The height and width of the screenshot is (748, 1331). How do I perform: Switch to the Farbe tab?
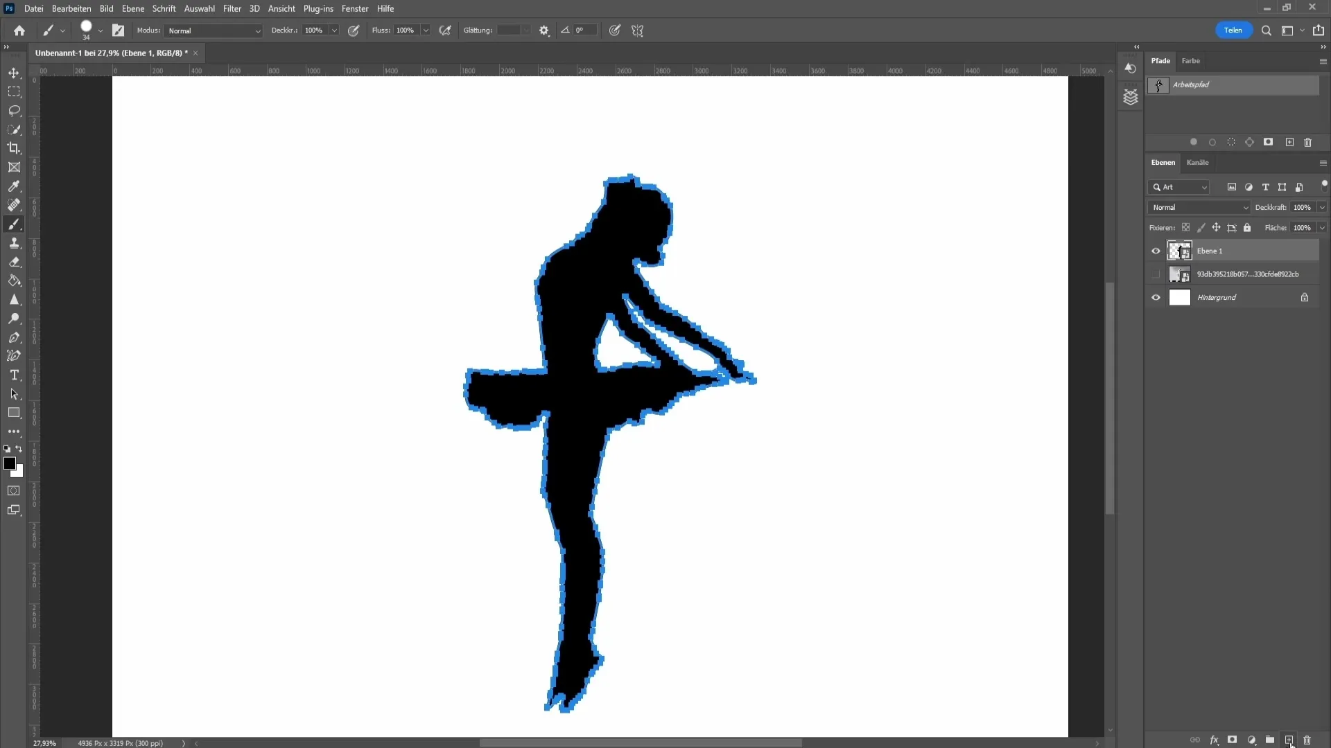1191,60
